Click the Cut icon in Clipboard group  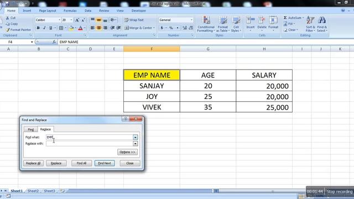pos(8,18)
